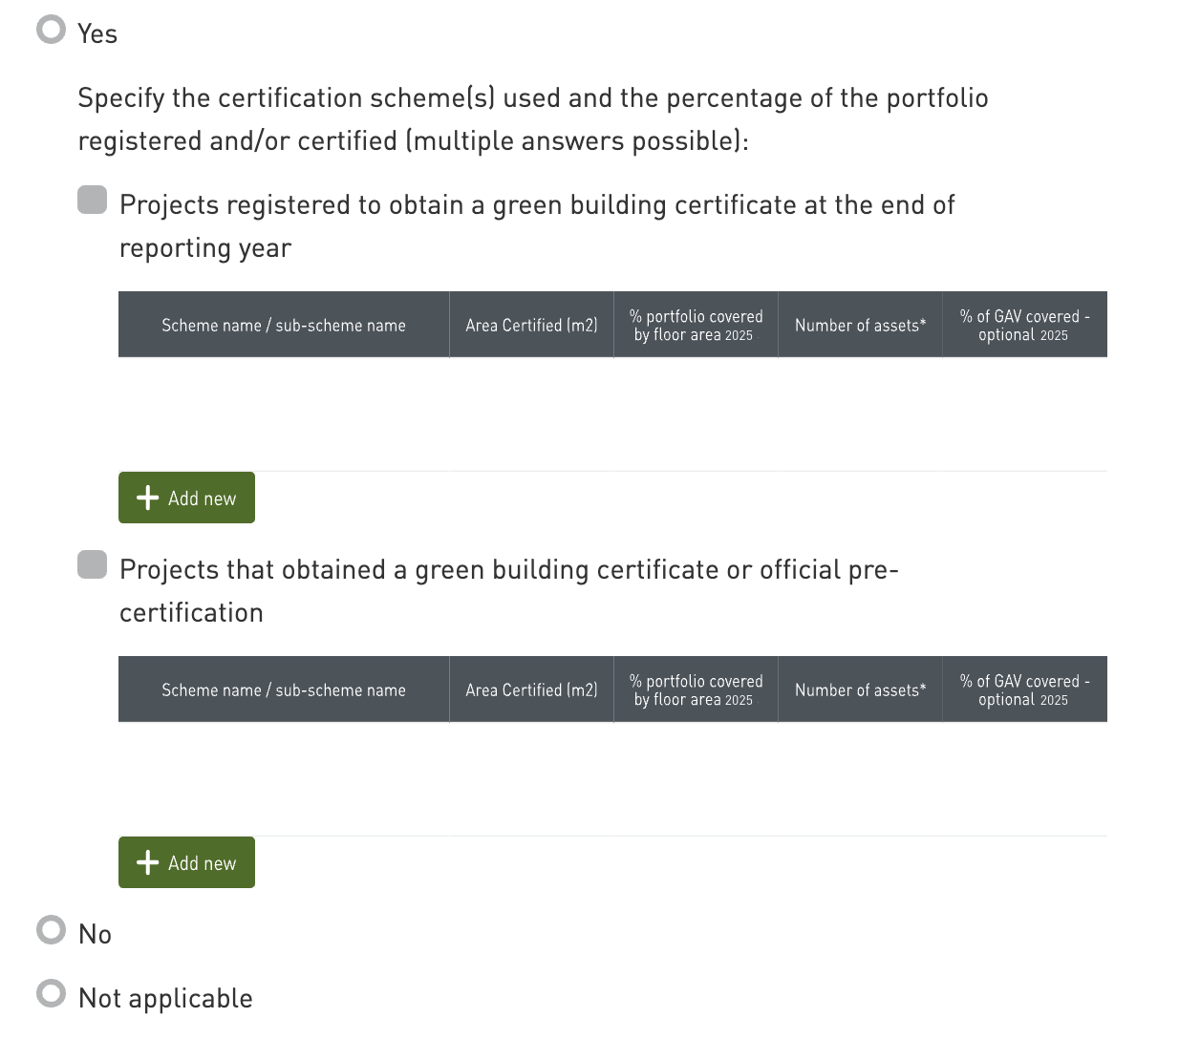The image size is (1179, 1039).
Task: Choose the Not applicable radio option
Action: tap(51, 994)
